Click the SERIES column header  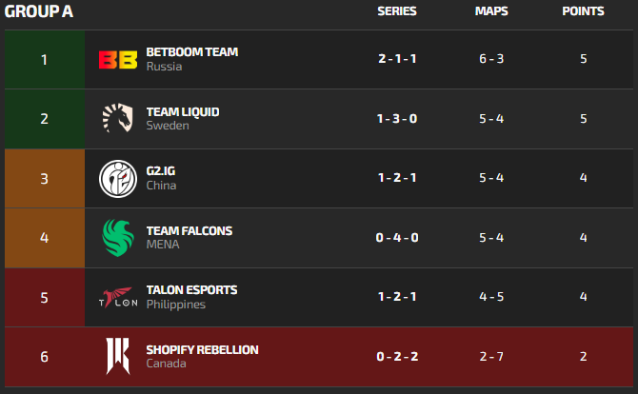[x=397, y=11]
